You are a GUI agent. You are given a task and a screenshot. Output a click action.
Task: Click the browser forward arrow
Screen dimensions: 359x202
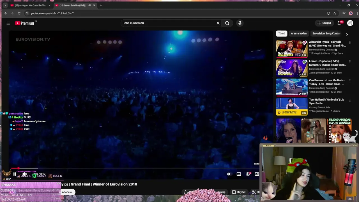pos(12,13)
